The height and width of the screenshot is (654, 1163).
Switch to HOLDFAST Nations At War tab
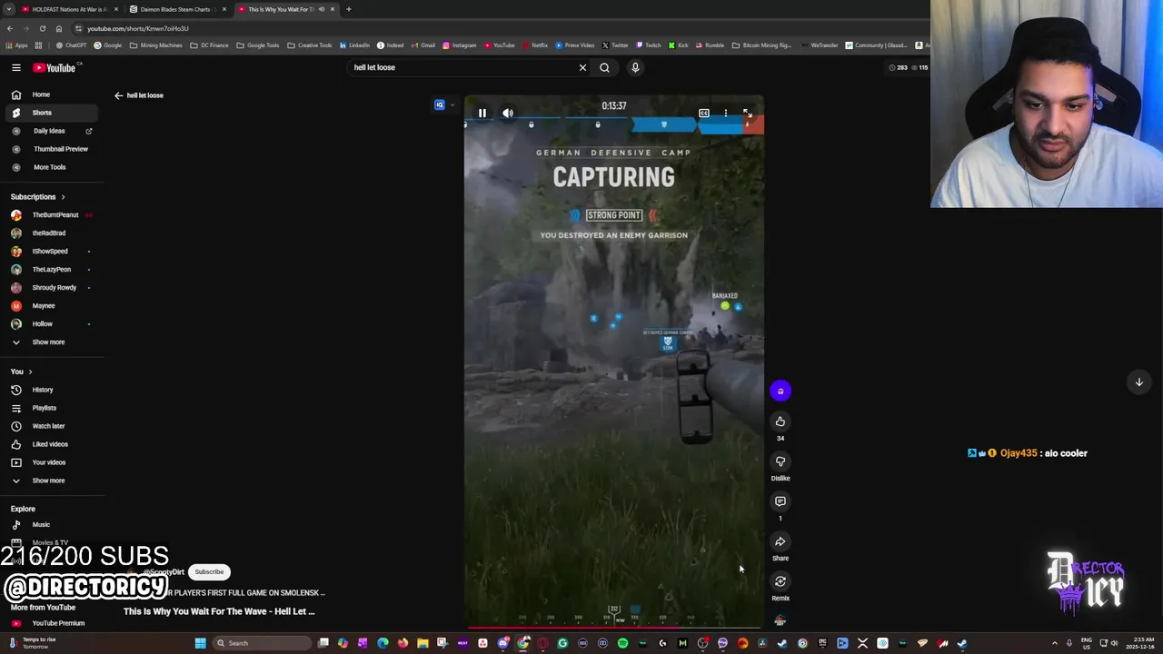tap(69, 9)
